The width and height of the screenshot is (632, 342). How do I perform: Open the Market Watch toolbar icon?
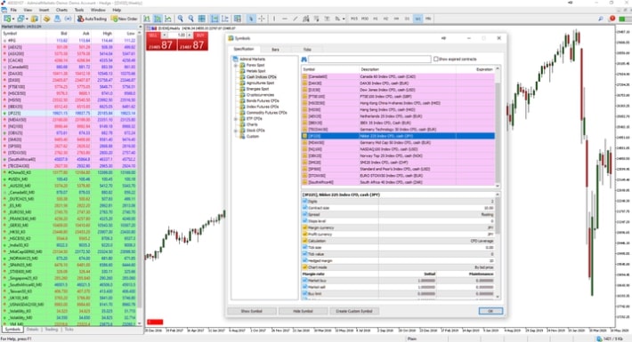click(x=35, y=19)
